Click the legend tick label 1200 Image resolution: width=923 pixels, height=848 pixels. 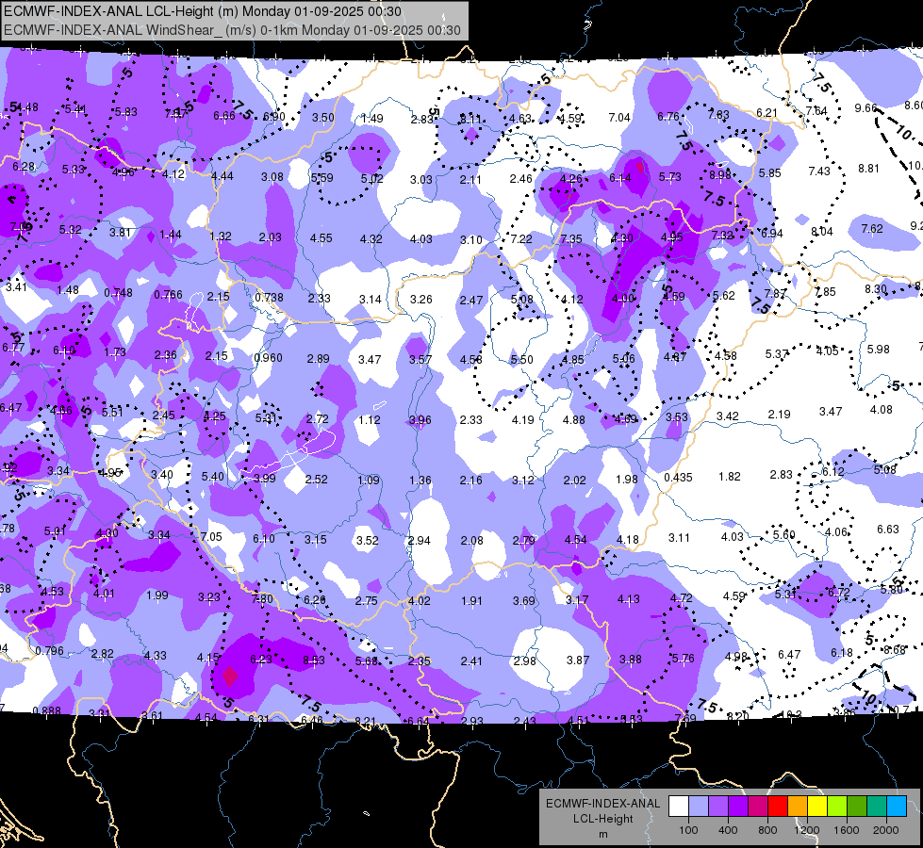[x=807, y=830]
